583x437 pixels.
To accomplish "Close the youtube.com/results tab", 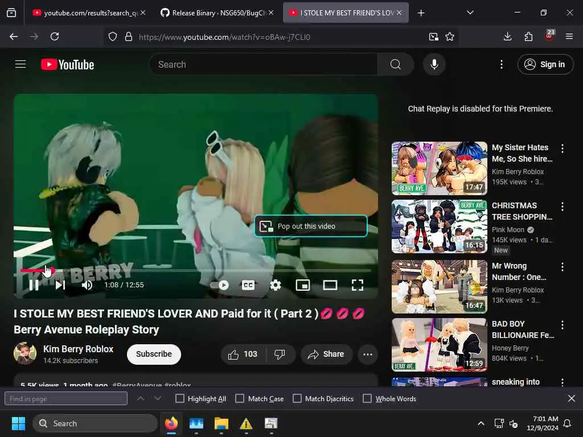I will [143, 13].
